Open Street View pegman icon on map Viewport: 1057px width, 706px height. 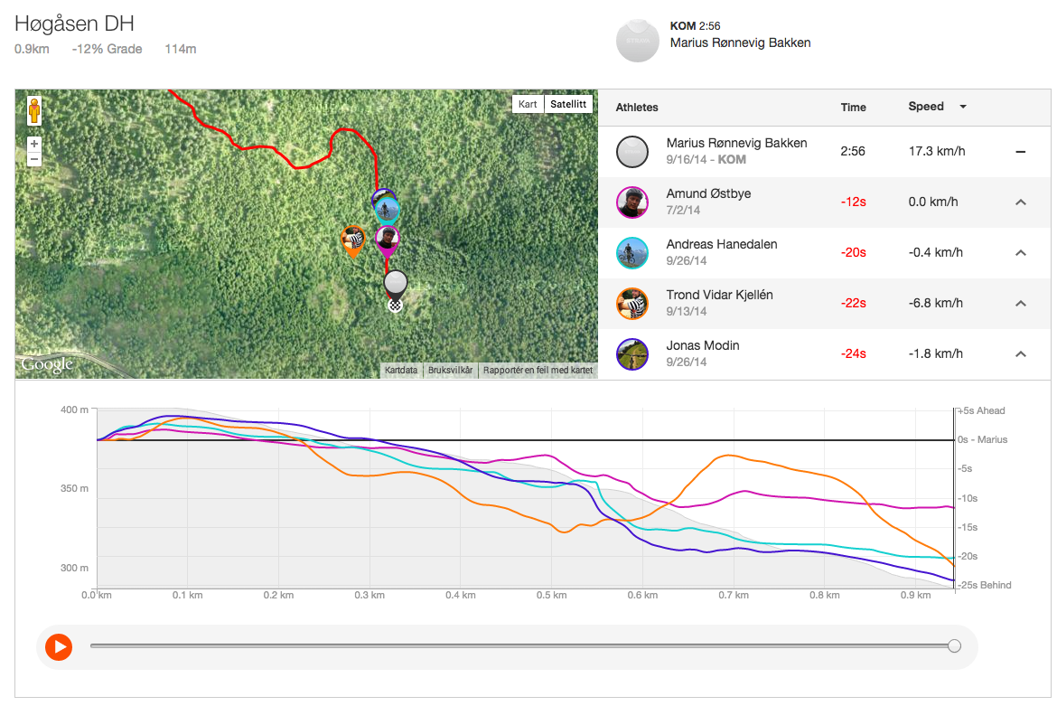[x=34, y=110]
